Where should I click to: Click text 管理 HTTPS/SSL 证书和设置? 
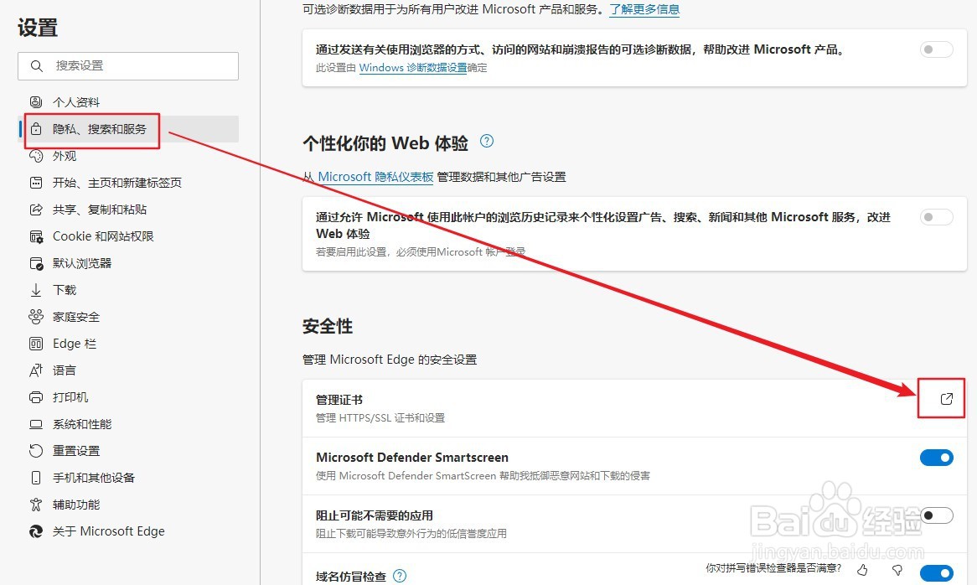[380, 418]
